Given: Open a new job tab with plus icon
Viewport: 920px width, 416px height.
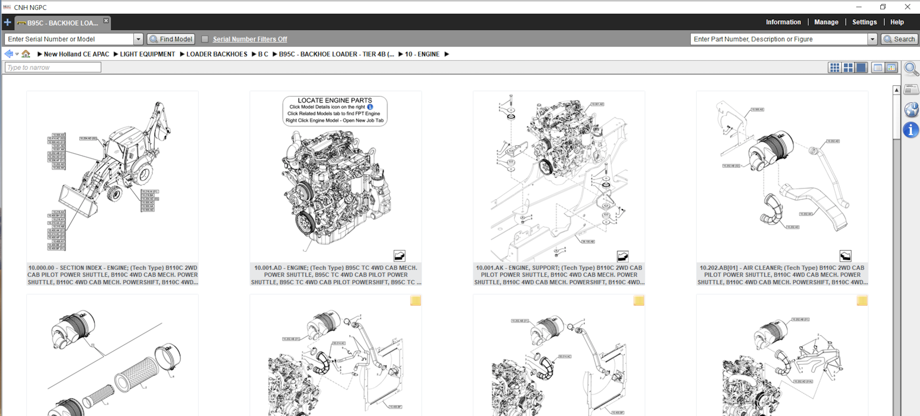Looking at the screenshot, I should [7, 23].
